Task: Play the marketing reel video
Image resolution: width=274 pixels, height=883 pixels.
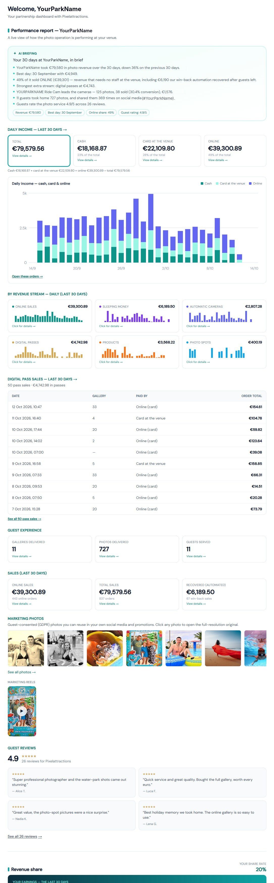Action: click(x=22, y=711)
